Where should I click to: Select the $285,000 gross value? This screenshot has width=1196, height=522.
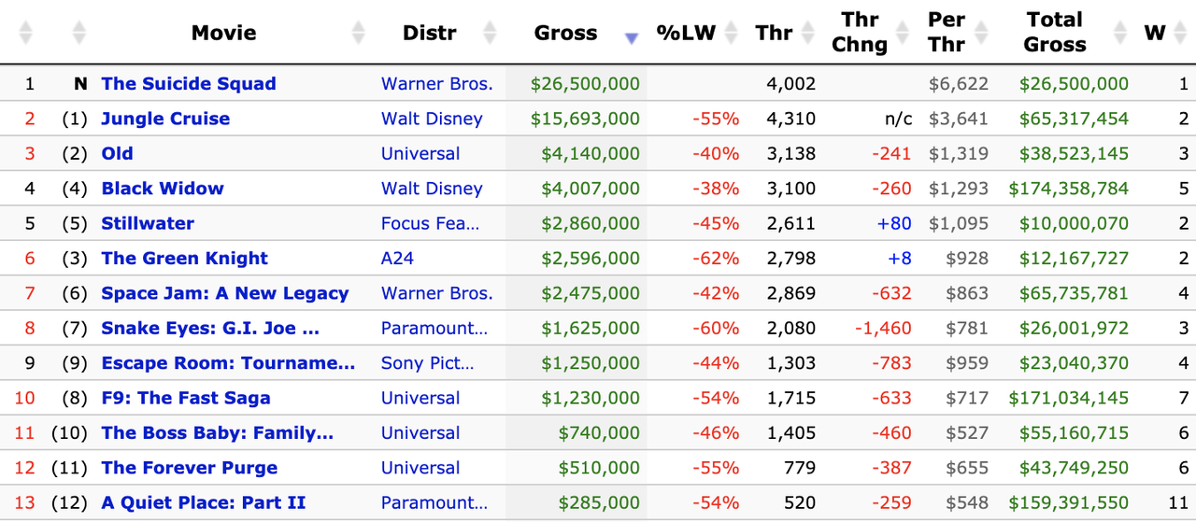tap(599, 502)
